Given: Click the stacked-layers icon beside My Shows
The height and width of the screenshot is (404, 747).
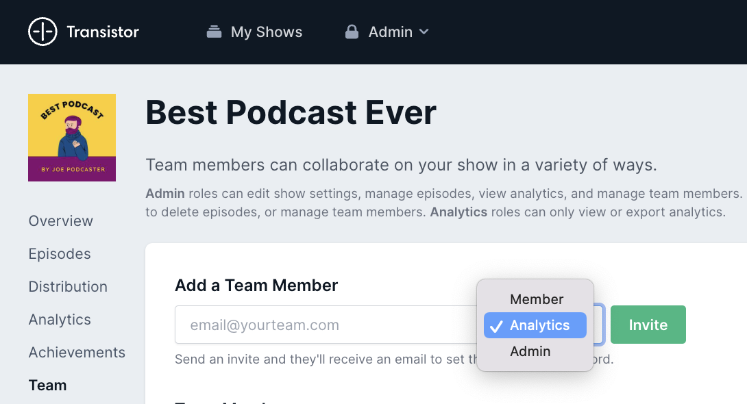Looking at the screenshot, I should point(215,31).
